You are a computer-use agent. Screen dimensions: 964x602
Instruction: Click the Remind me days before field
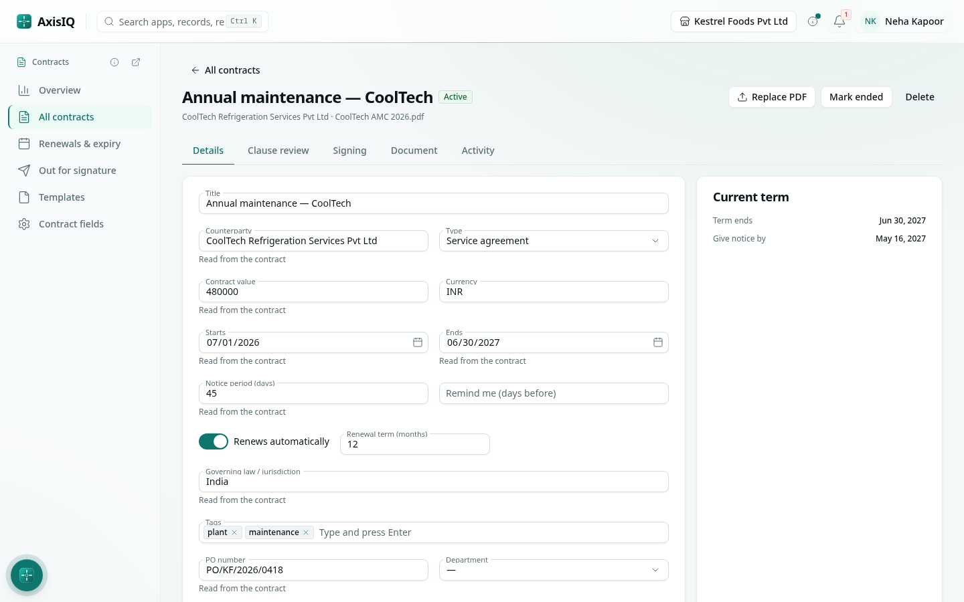[554, 393]
